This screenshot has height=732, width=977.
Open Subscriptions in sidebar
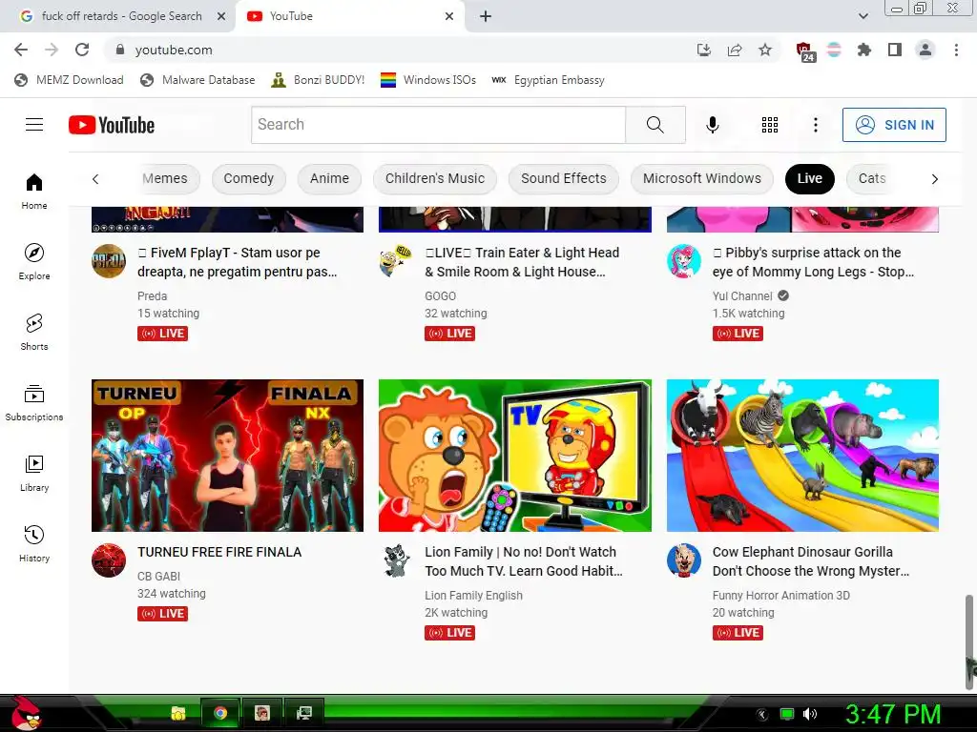(x=34, y=403)
